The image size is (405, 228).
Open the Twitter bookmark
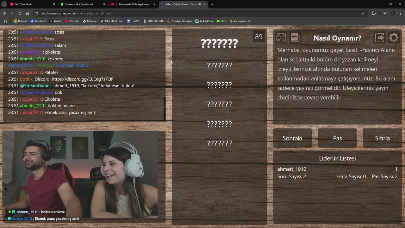coord(55,21)
